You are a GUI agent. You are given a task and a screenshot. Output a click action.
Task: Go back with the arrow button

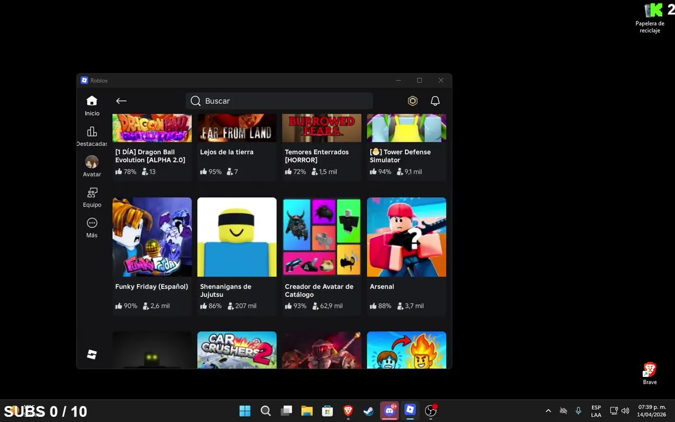point(121,101)
